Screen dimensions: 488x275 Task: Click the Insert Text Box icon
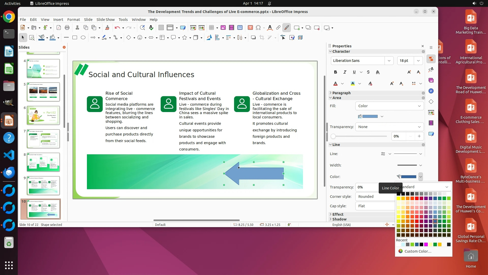coord(250,28)
